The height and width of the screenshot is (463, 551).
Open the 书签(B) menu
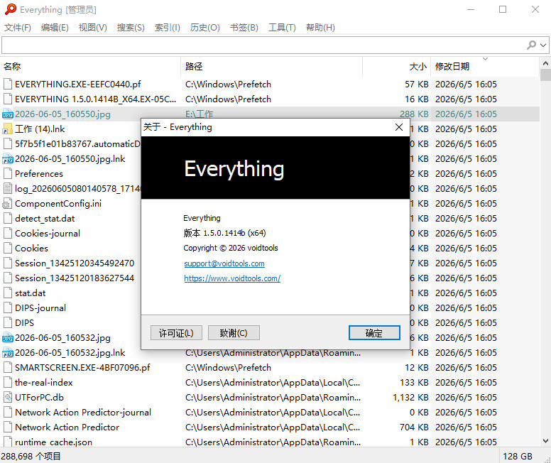(244, 28)
